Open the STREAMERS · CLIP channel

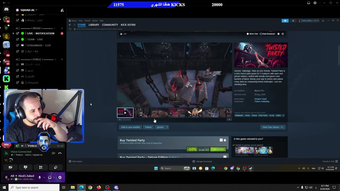(x=40, y=45)
